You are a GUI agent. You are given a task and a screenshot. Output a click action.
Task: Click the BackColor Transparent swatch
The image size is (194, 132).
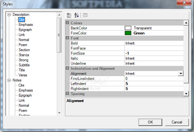(x=128, y=28)
